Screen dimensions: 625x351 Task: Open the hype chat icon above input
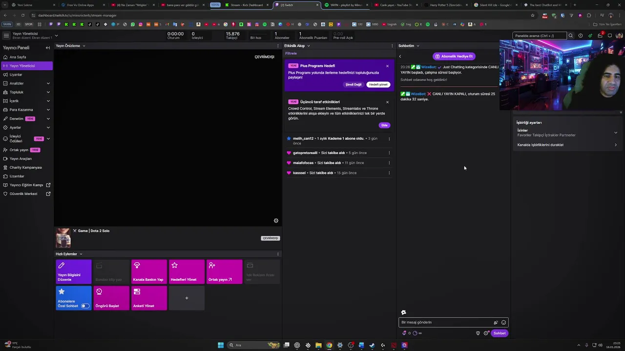(403, 312)
